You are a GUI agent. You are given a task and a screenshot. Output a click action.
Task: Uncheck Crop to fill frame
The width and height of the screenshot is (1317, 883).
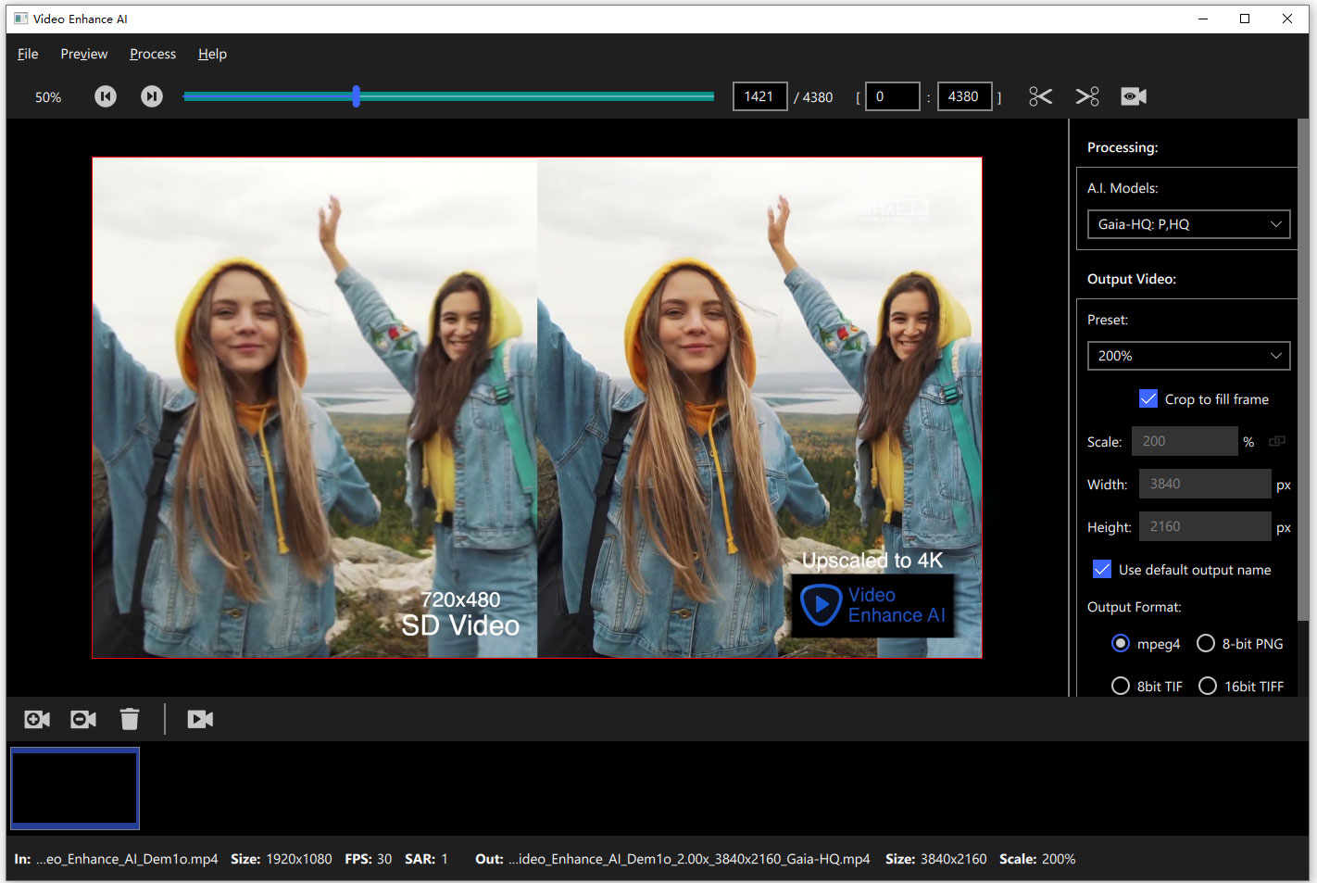(1148, 398)
